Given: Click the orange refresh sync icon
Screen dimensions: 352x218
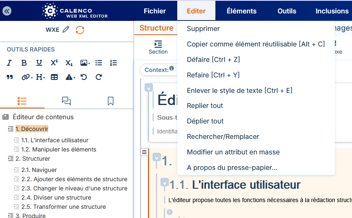Looking at the screenshot, I should 80,30.
